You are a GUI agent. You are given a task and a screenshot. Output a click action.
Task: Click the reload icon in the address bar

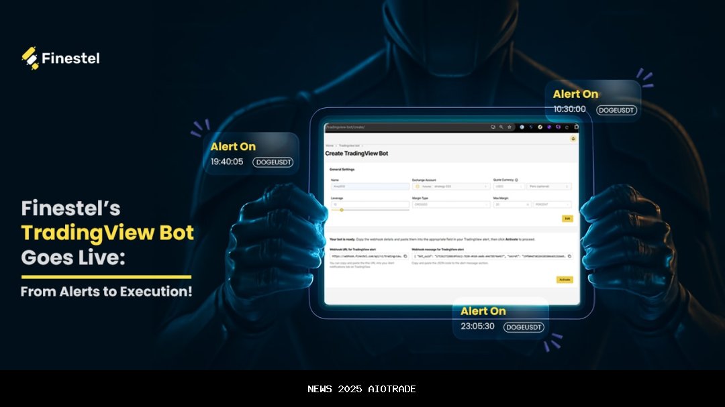pyautogui.click(x=493, y=127)
